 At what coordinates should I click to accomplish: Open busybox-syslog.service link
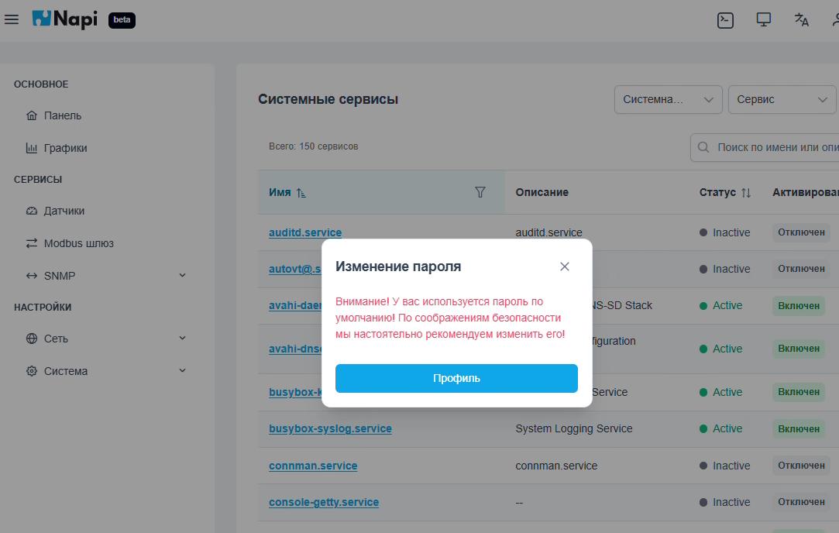pyautogui.click(x=330, y=428)
